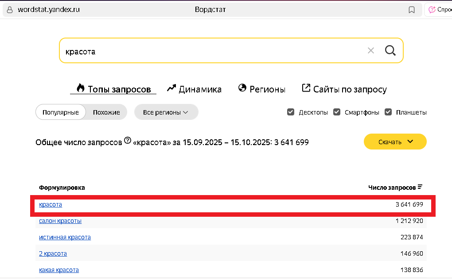Uncheck Смартфоны
Image resolution: width=452 pixels, height=280 pixels.
[x=337, y=112]
